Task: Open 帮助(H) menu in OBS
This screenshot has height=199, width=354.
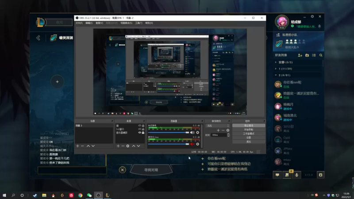Action: point(149,23)
